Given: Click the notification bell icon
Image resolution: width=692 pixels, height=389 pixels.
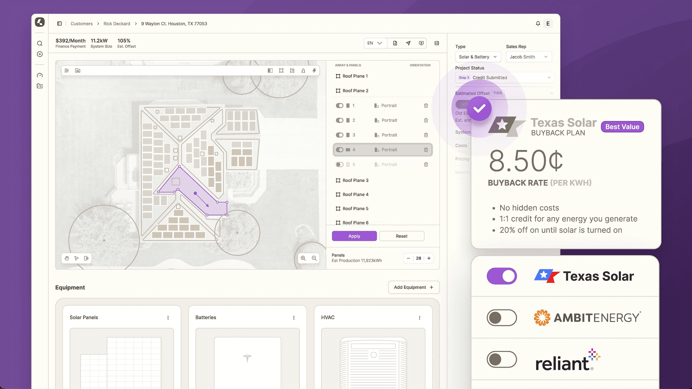Looking at the screenshot, I should pyautogui.click(x=538, y=24).
